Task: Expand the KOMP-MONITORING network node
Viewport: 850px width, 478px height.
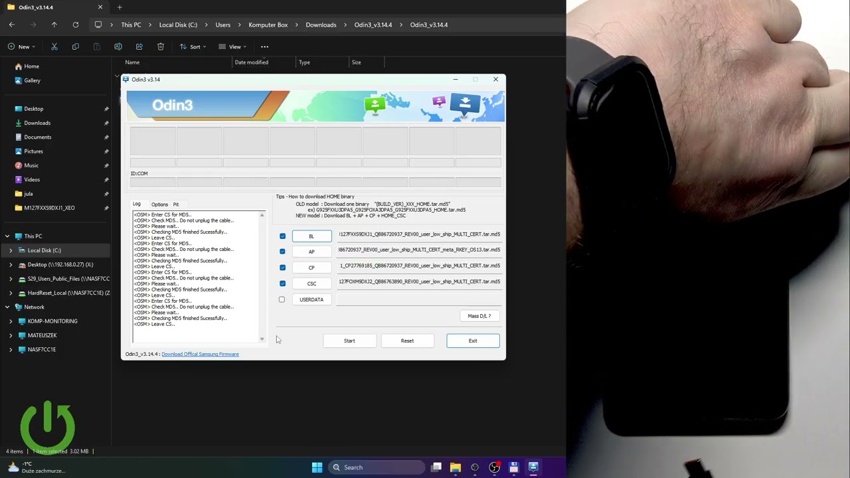Action: click(11, 321)
